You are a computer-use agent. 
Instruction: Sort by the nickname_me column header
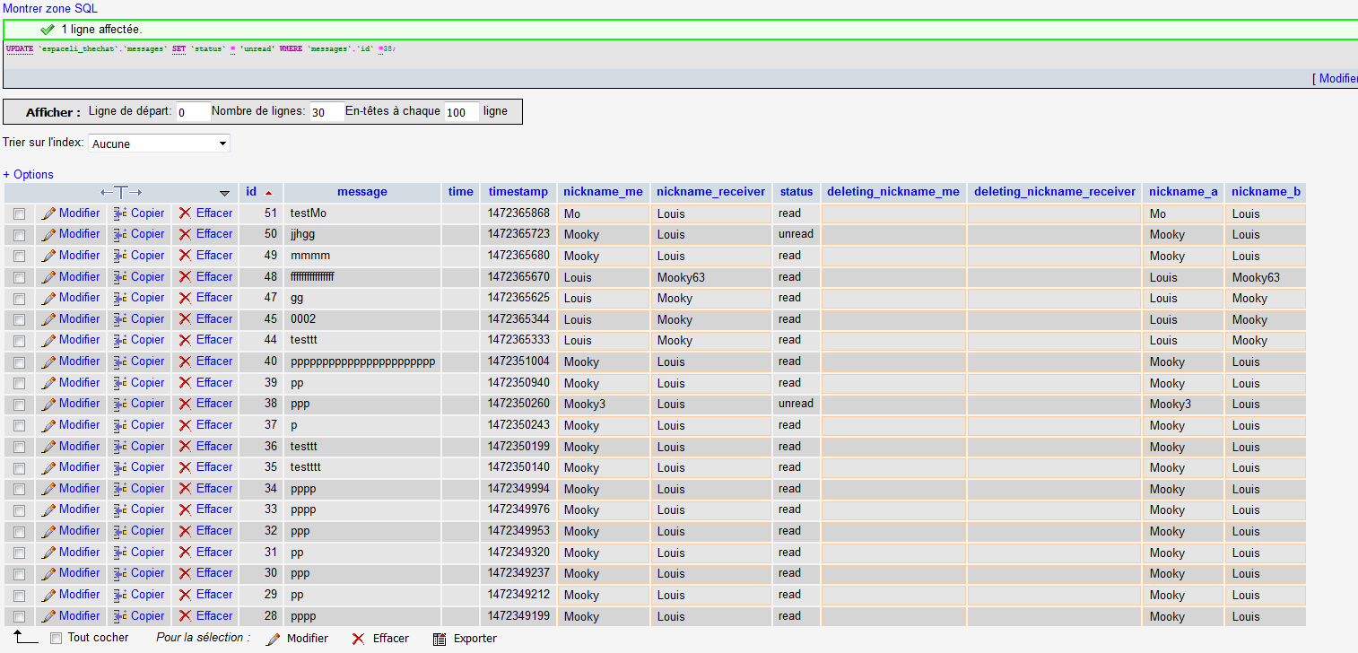604,192
